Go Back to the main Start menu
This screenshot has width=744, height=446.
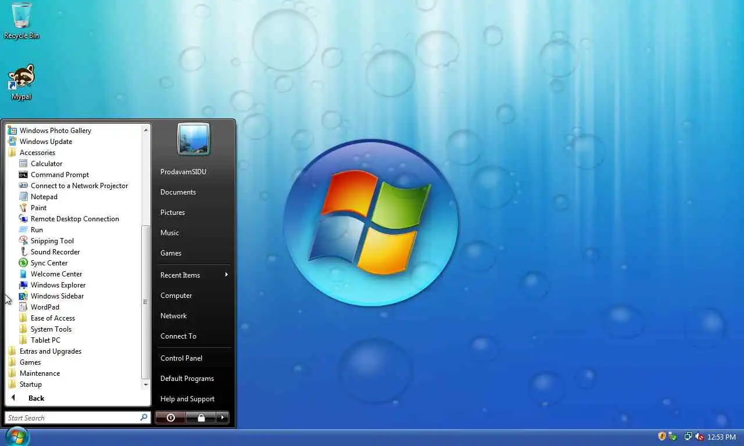click(x=28, y=398)
